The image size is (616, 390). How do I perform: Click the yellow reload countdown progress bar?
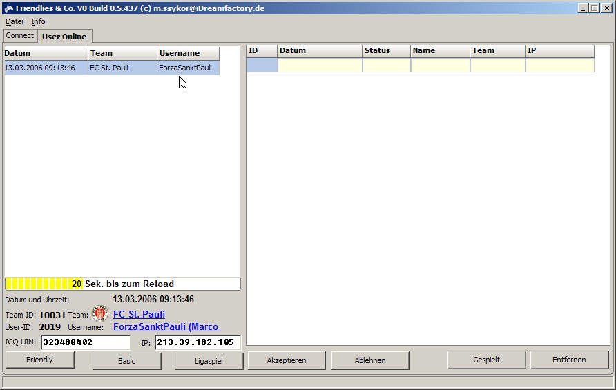(x=44, y=284)
